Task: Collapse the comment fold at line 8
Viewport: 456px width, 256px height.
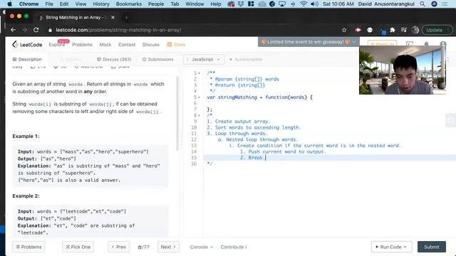Action: [199, 115]
